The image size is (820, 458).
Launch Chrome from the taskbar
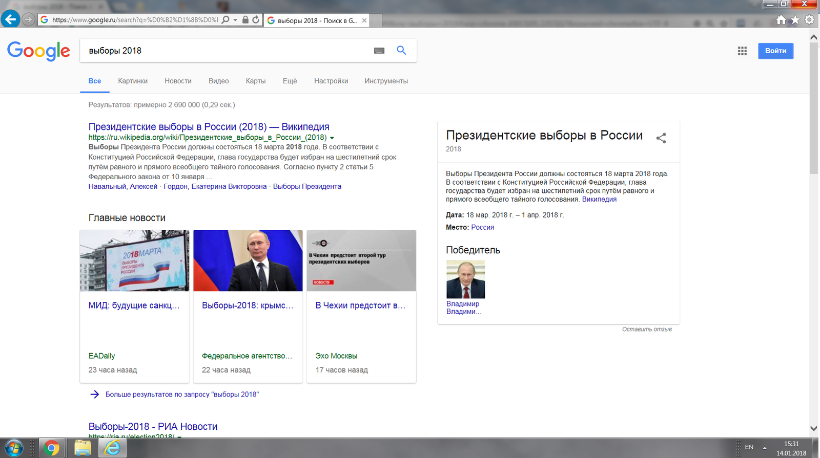coord(51,448)
